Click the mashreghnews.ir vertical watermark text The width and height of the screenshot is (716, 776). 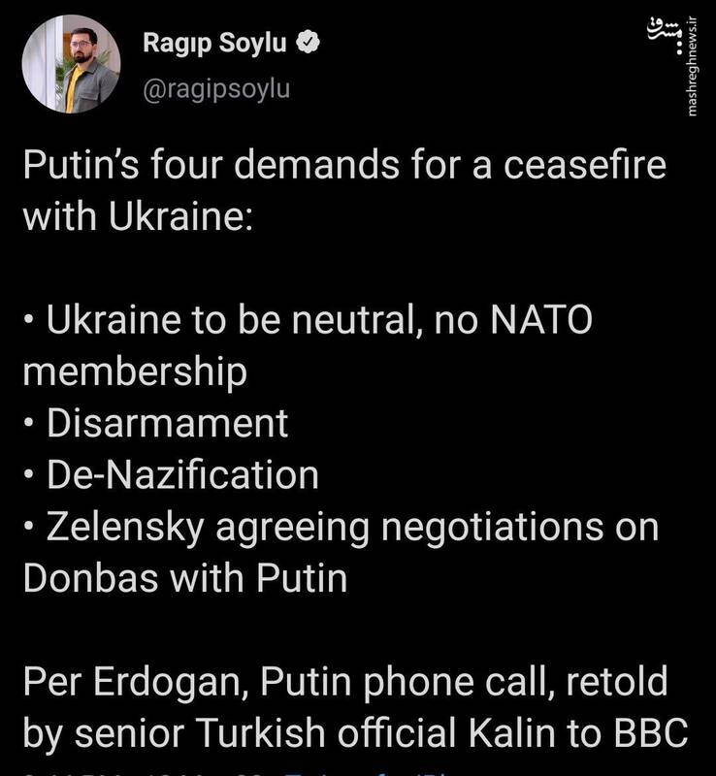(693, 66)
